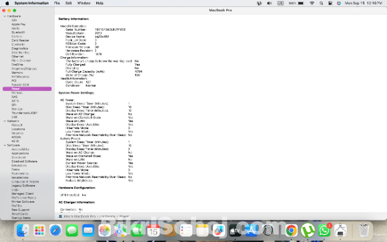The image size is (387, 242).
Task: Launch Safari from the Dock
Action: pos(55,230)
